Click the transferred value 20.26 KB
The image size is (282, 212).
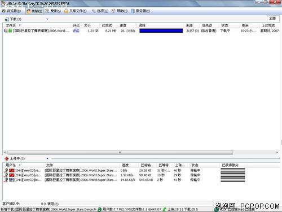tap(146, 170)
